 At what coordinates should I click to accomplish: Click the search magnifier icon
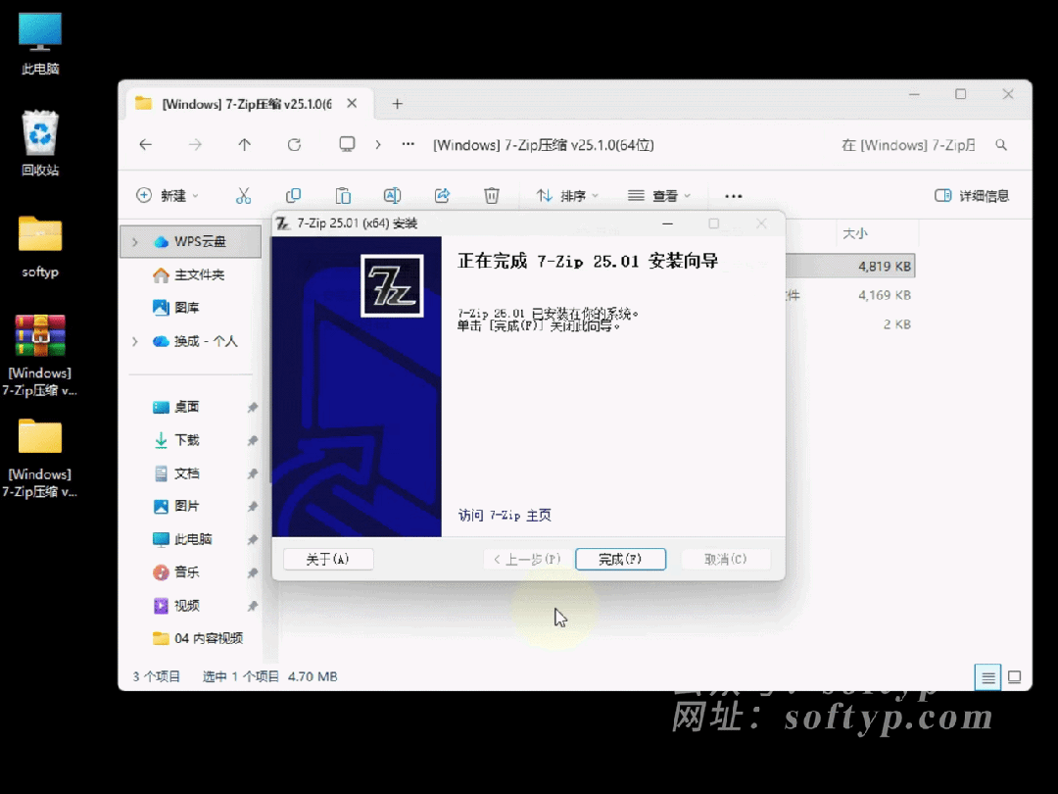click(1001, 145)
